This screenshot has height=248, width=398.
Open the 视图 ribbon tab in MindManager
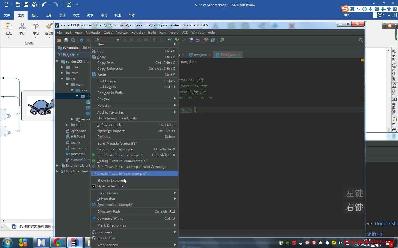(118, 15)
